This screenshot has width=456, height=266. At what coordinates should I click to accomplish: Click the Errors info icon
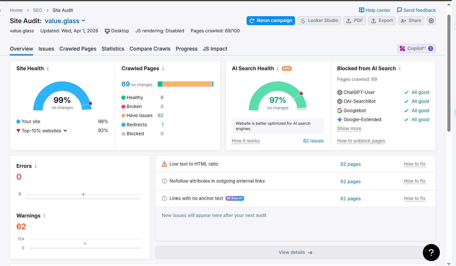(36, 166)
